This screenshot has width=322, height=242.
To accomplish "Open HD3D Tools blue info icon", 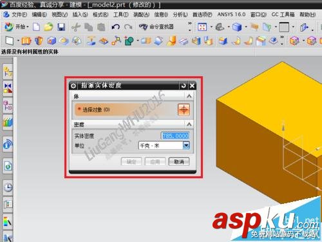I will 8,145.
